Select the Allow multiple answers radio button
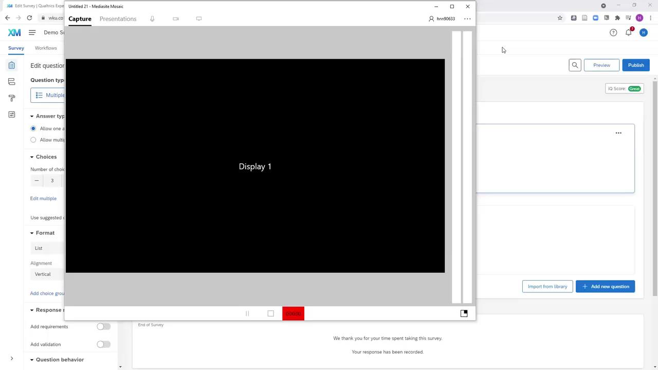658x370 pixels. [x=33, y=140]
